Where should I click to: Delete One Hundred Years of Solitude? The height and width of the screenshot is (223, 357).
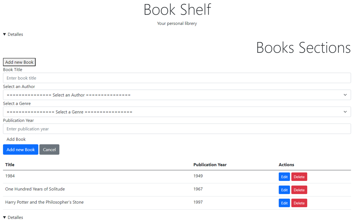point(299,190)
